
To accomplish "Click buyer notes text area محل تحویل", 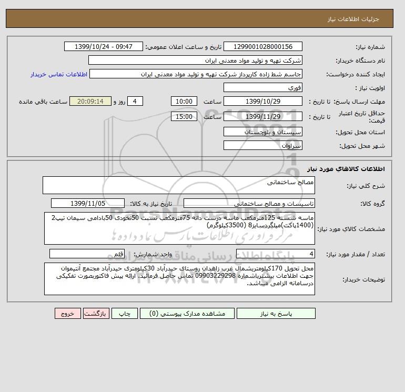I will [x=179, y=279].
